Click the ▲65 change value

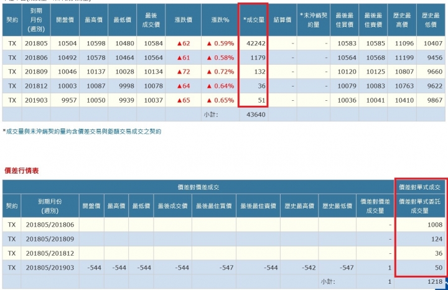(183, 100)
